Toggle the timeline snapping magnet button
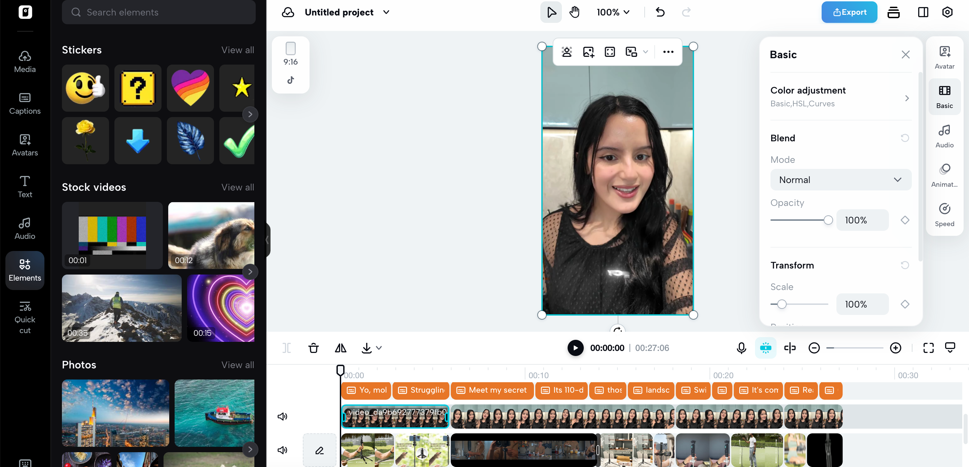The image size is (969, 467). click(765, 348)
